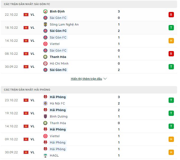Open the Hải Phòng team link on 23.10.22
The image size is (180, 160).
tap(58, 97)
